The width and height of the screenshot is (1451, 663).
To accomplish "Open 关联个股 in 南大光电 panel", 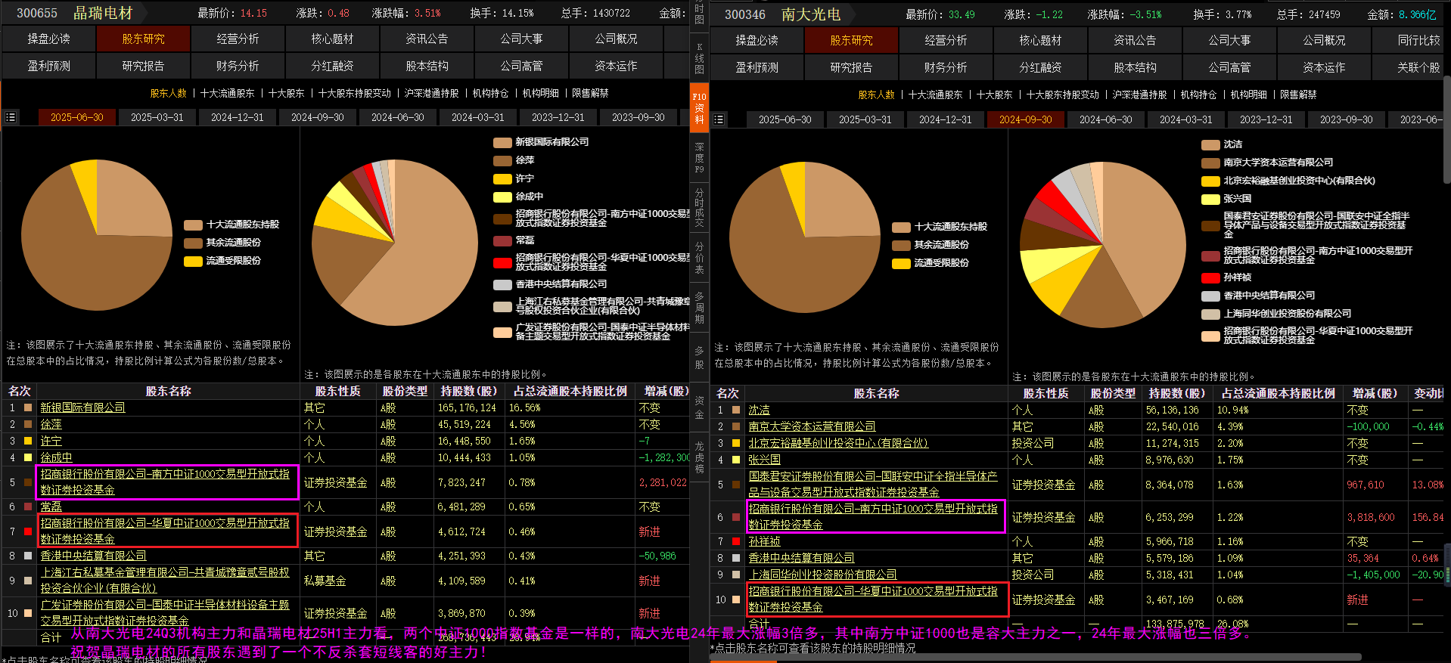I will [1418, 67].
